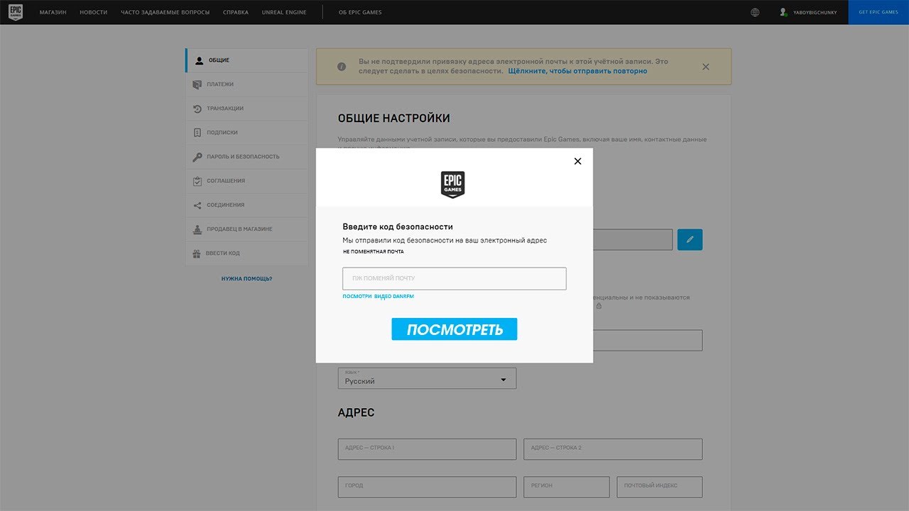Open ЧАСТО ЗАДАВАЕМЫЕ ВОПРОСЫ menu item
The width and height of the screenshot is (909, 511).
pyautogui.click(x=165, y=12)
